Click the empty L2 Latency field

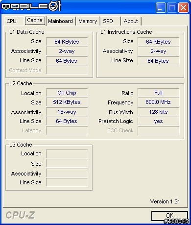(67, 131)
